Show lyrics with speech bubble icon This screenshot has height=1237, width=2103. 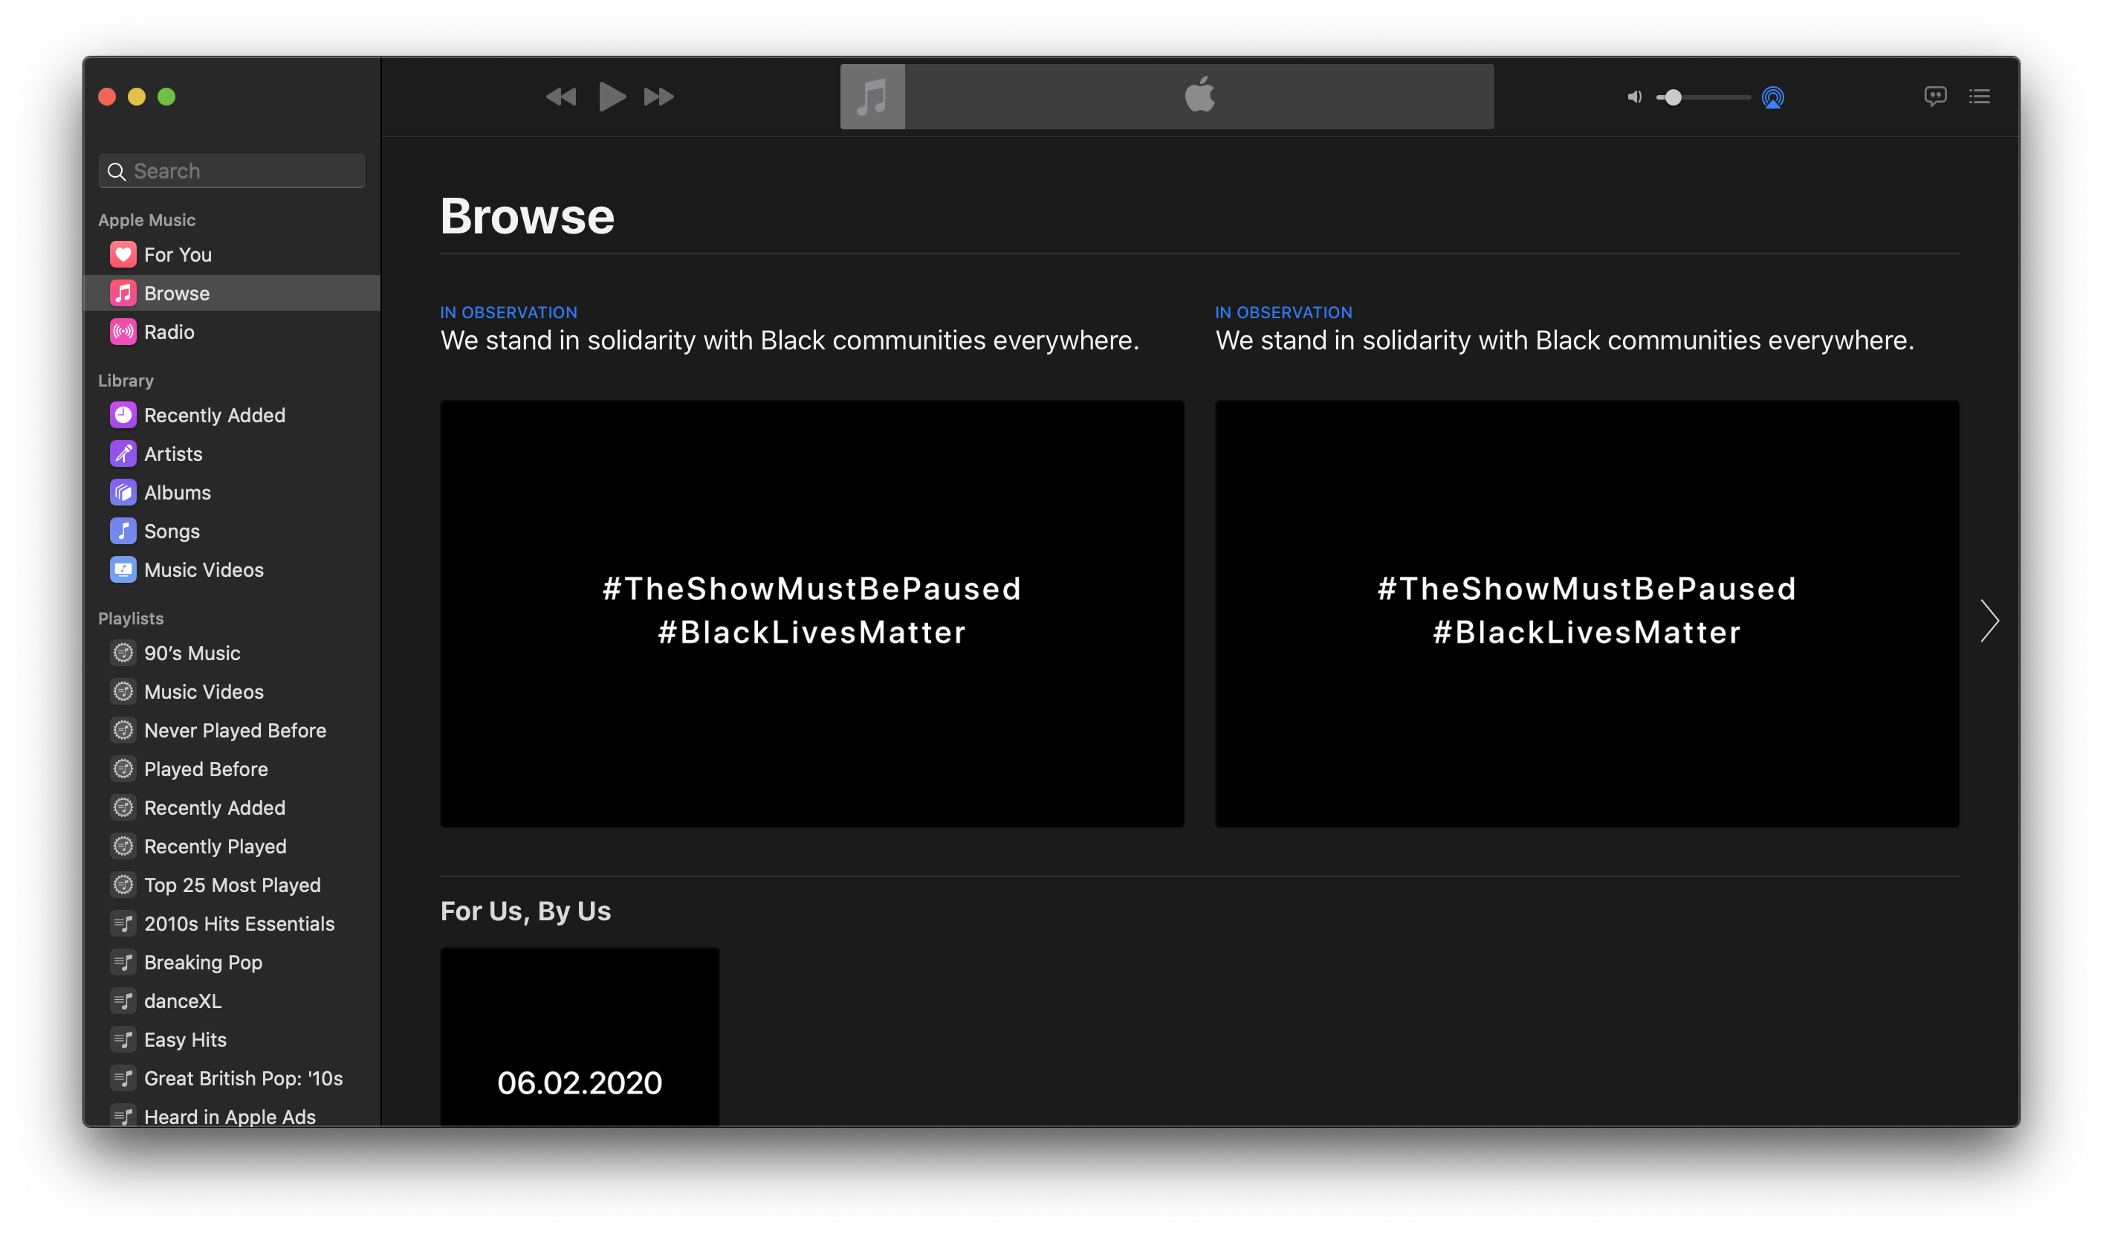(1934, 97)
